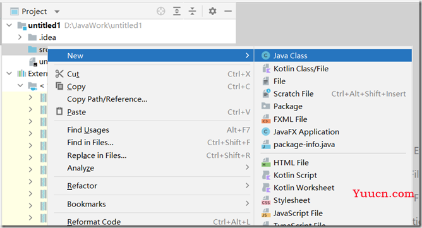Click the Scratch File icon
Screen dimensions: 422x228
(x=266, y=93)
